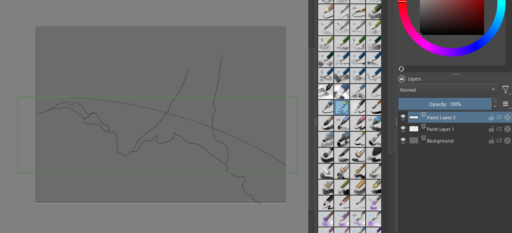Select the yellow pencil preset with rotation arrows
Image resolution: width=512 pixels, height=233 pixels.
point(357,12)
